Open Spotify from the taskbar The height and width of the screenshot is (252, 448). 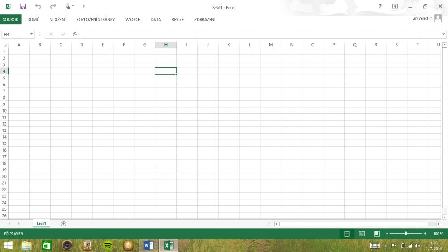click(x=108, y=245)
